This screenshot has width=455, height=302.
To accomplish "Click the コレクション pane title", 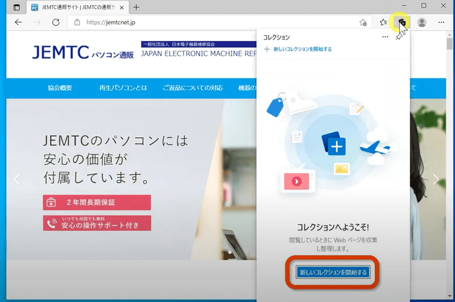I will click(x=276, y=37).
